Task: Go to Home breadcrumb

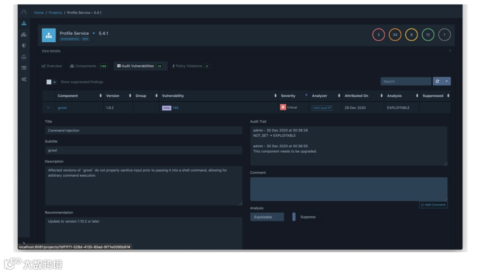Action: [x=39, y=12]
